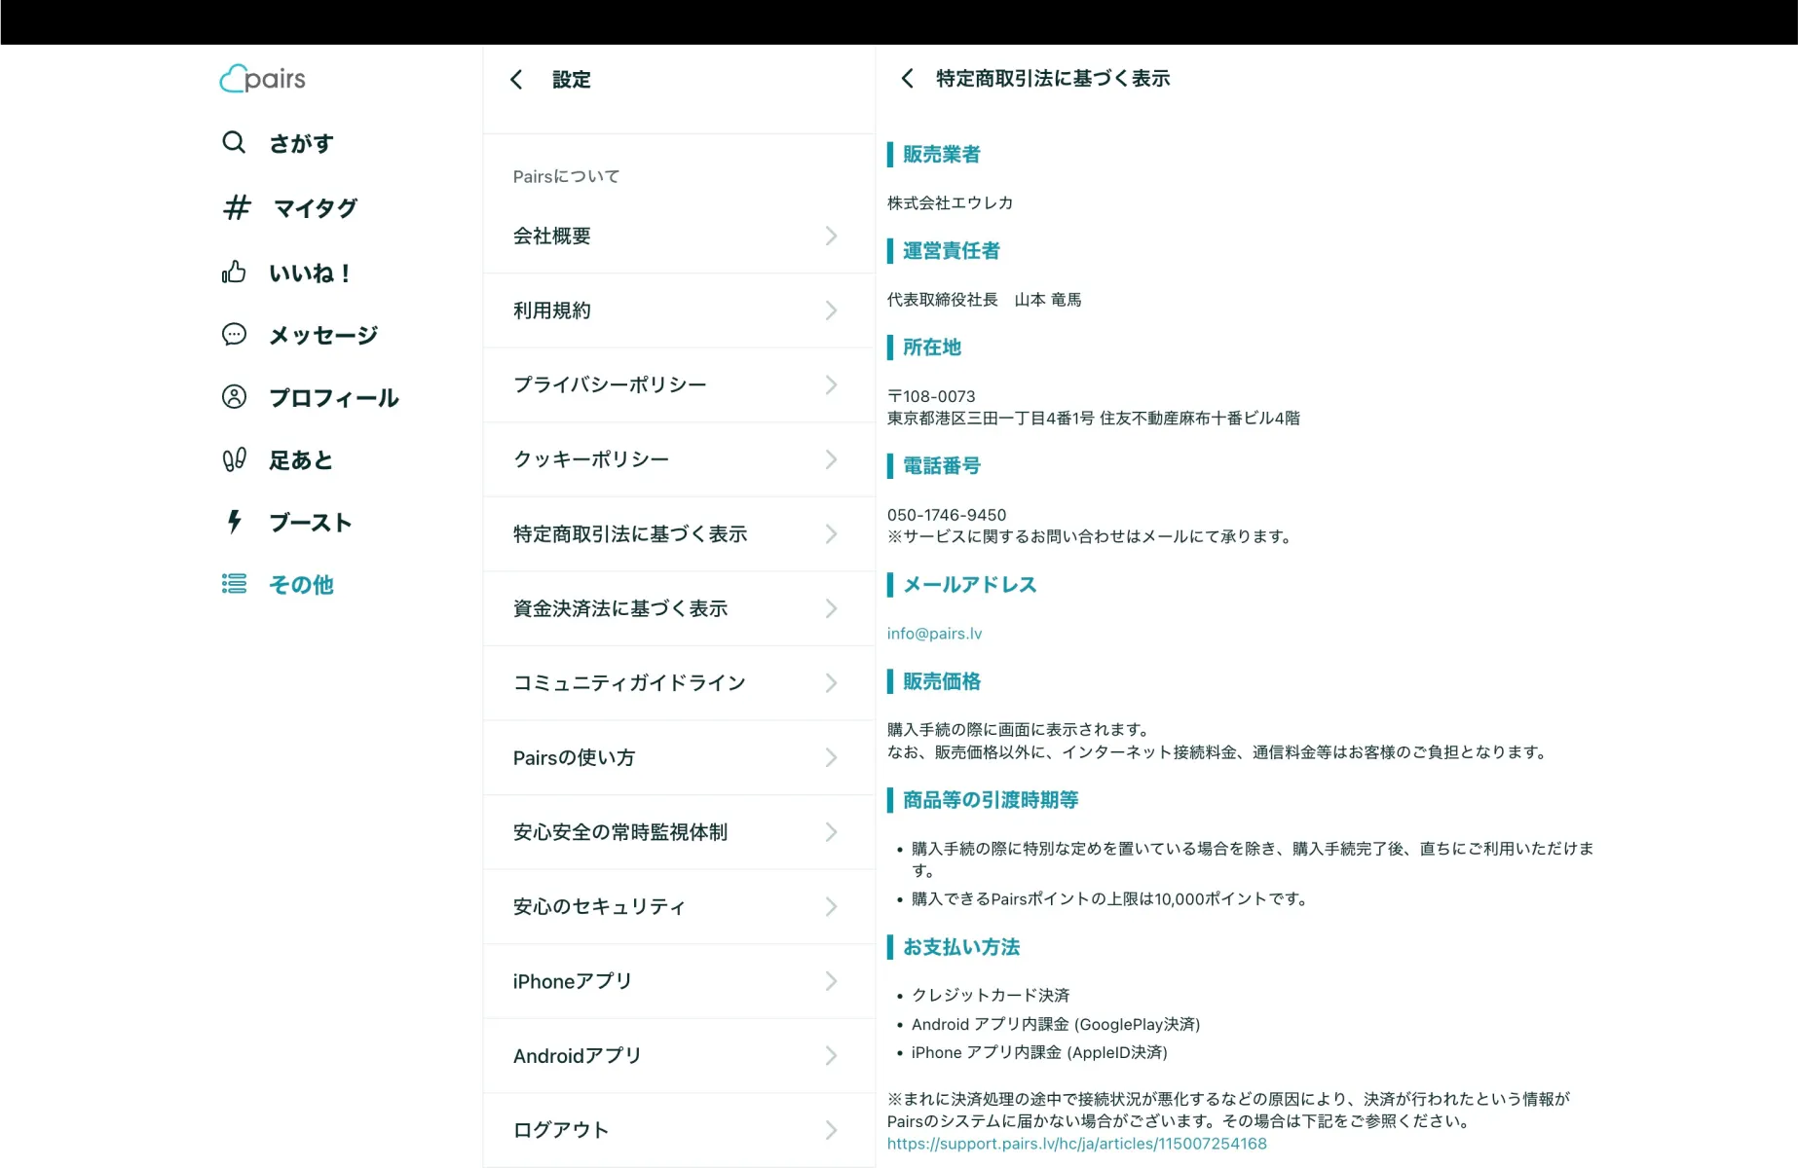Click the chevron on ログアウト row
Viewport: 1798px width, 1168px height.
coord(831,1130)
